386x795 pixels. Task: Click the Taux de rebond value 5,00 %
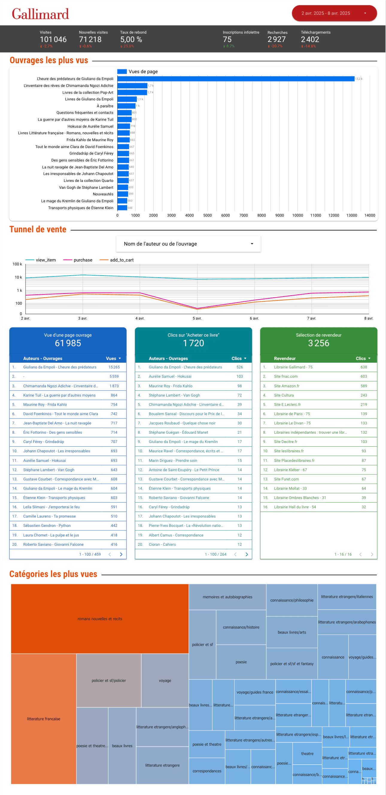[131, 40]
